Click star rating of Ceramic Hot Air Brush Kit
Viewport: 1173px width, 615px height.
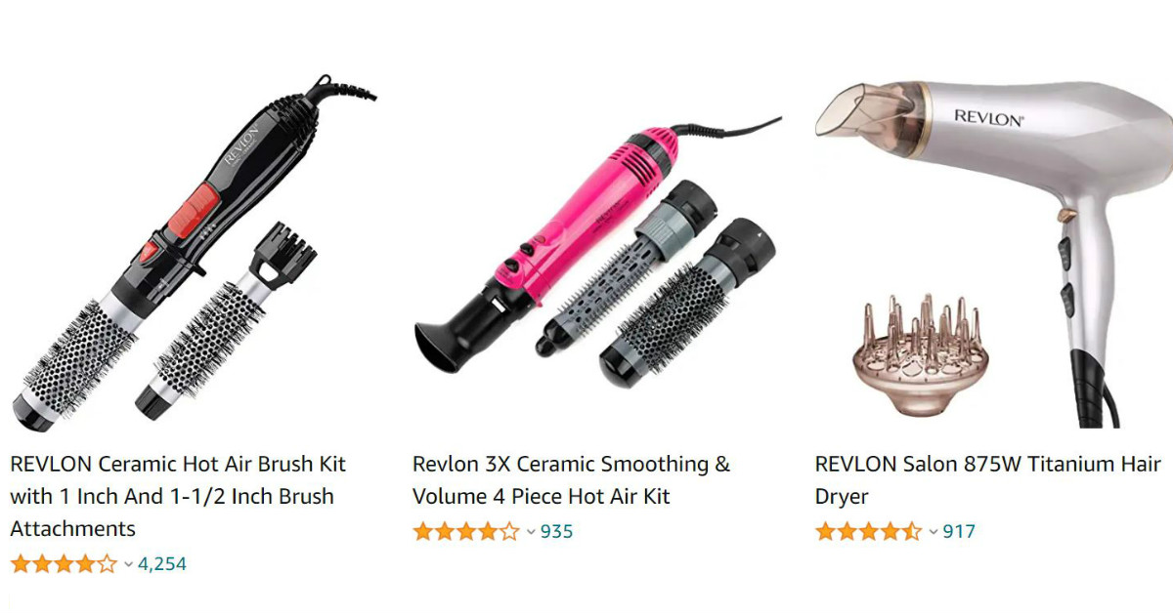pyautogui.click(x=64, y=564)
